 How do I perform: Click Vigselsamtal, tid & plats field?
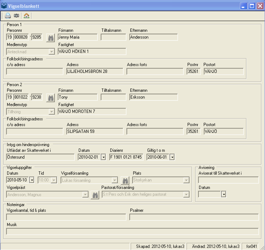[66, 217]
